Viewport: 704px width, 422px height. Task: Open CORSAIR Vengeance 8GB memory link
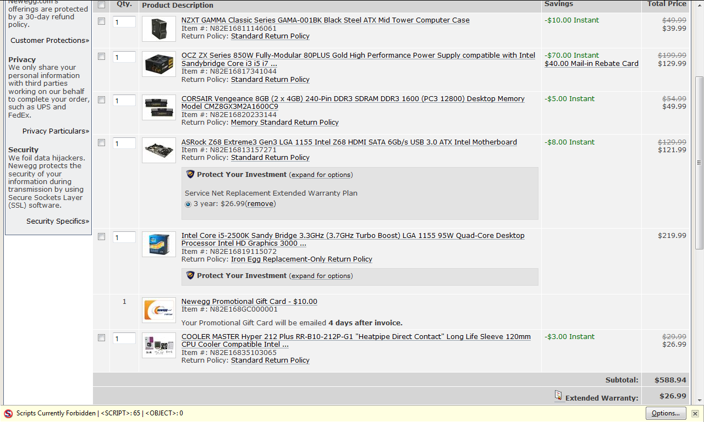click(353, 103)
